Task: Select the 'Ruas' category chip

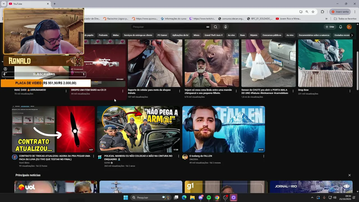Action: click(x=242, y=35)
